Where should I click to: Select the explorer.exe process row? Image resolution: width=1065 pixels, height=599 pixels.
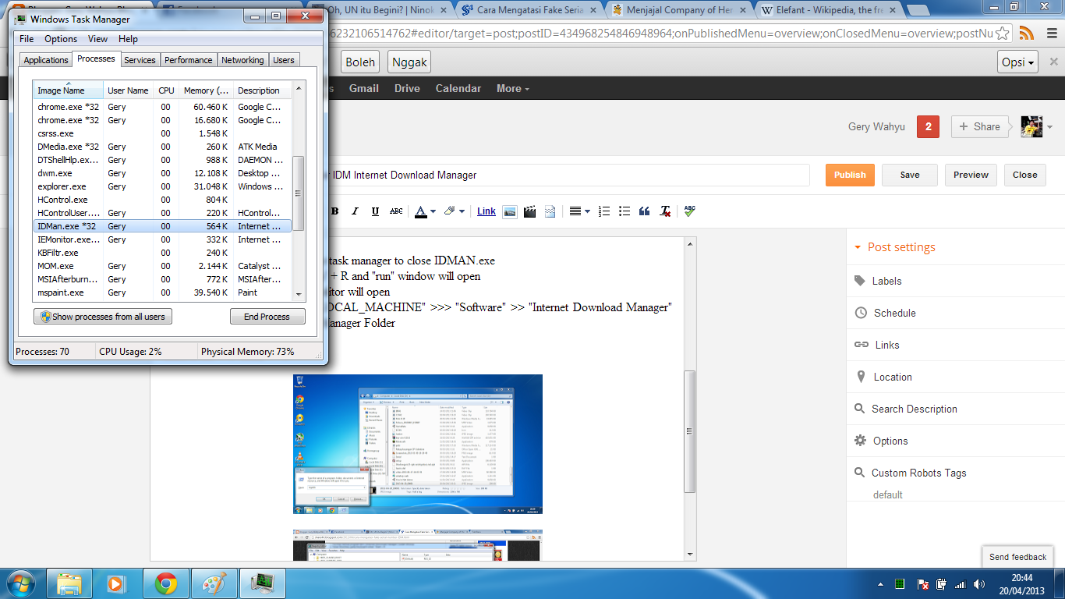[162, 186]
